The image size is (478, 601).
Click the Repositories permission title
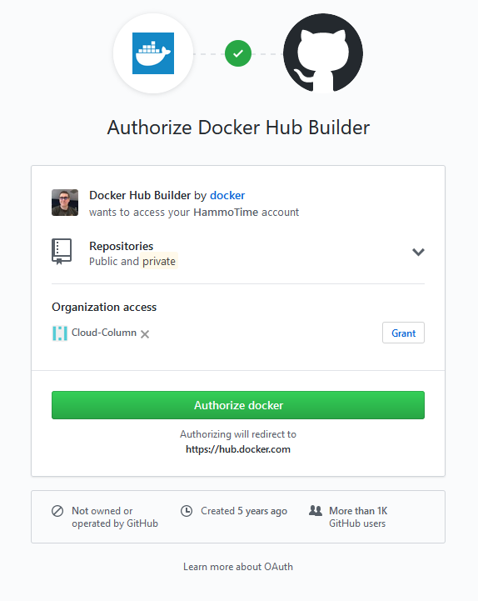[x=121, y=246]
